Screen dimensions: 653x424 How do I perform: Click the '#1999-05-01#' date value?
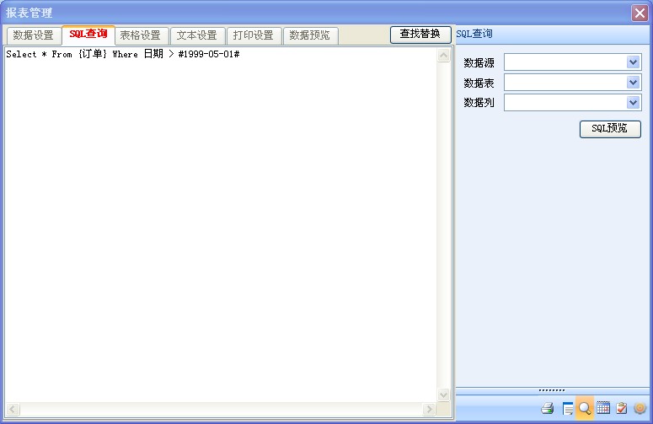pos(209,54)
